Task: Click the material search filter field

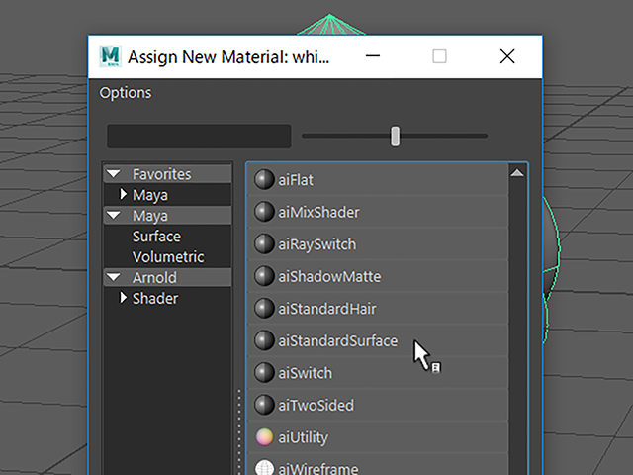Action: [199, 137]
